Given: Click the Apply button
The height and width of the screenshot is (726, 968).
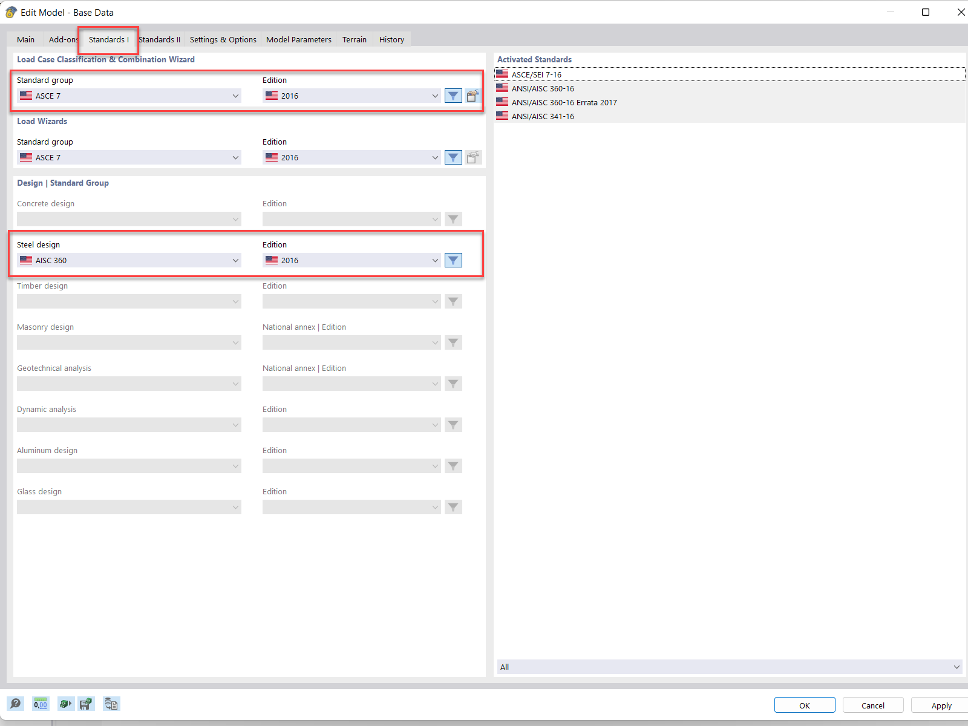Looking at the screenshot, I should 941,705.
